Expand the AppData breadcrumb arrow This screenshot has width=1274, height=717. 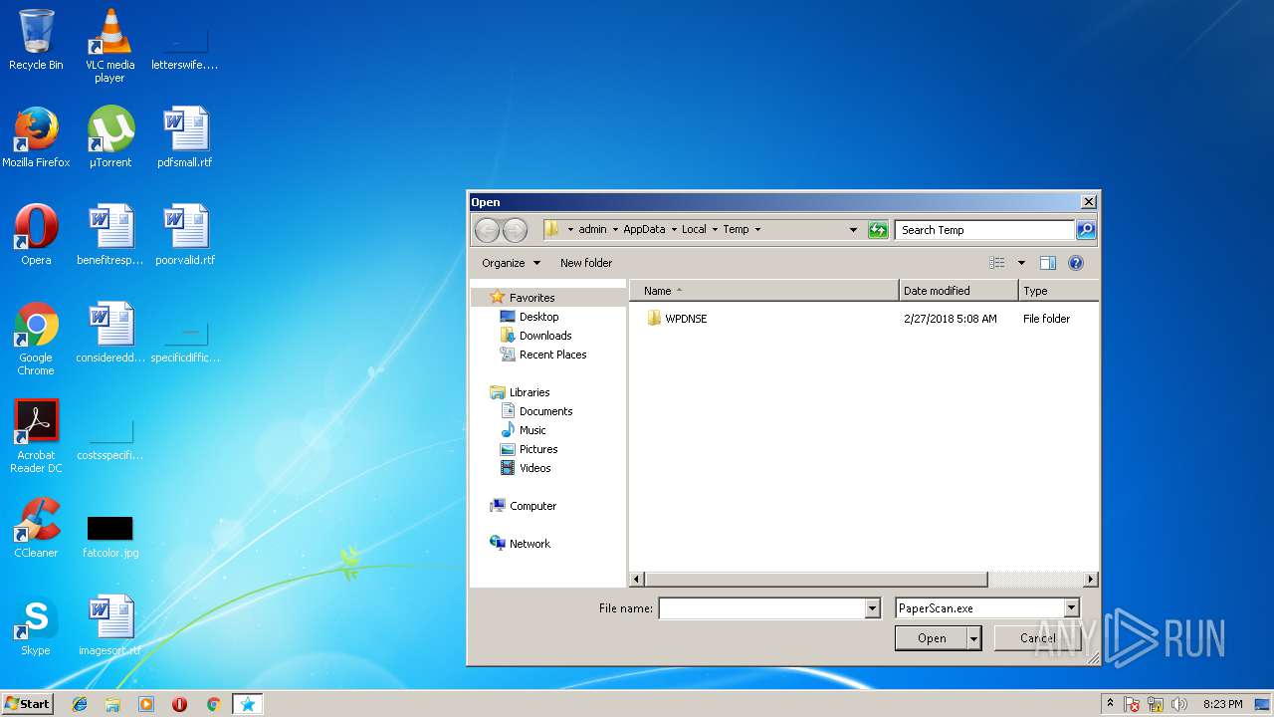674,230
